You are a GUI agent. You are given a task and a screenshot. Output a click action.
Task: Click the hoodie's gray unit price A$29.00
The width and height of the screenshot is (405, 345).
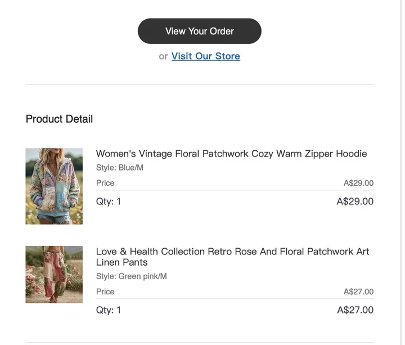pos(358,183)
